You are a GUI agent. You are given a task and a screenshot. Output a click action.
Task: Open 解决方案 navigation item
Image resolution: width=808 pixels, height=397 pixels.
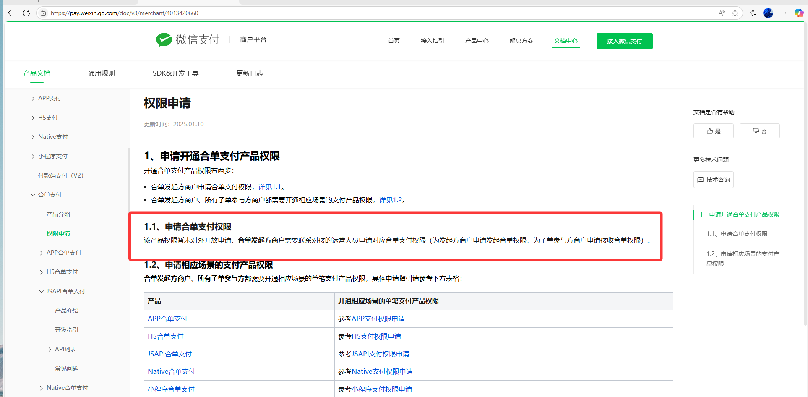pos(521,41)
